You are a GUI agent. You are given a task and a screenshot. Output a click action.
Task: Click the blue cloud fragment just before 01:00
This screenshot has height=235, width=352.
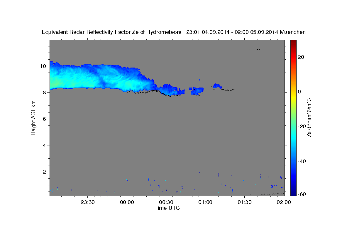click(x=196, y=90)
